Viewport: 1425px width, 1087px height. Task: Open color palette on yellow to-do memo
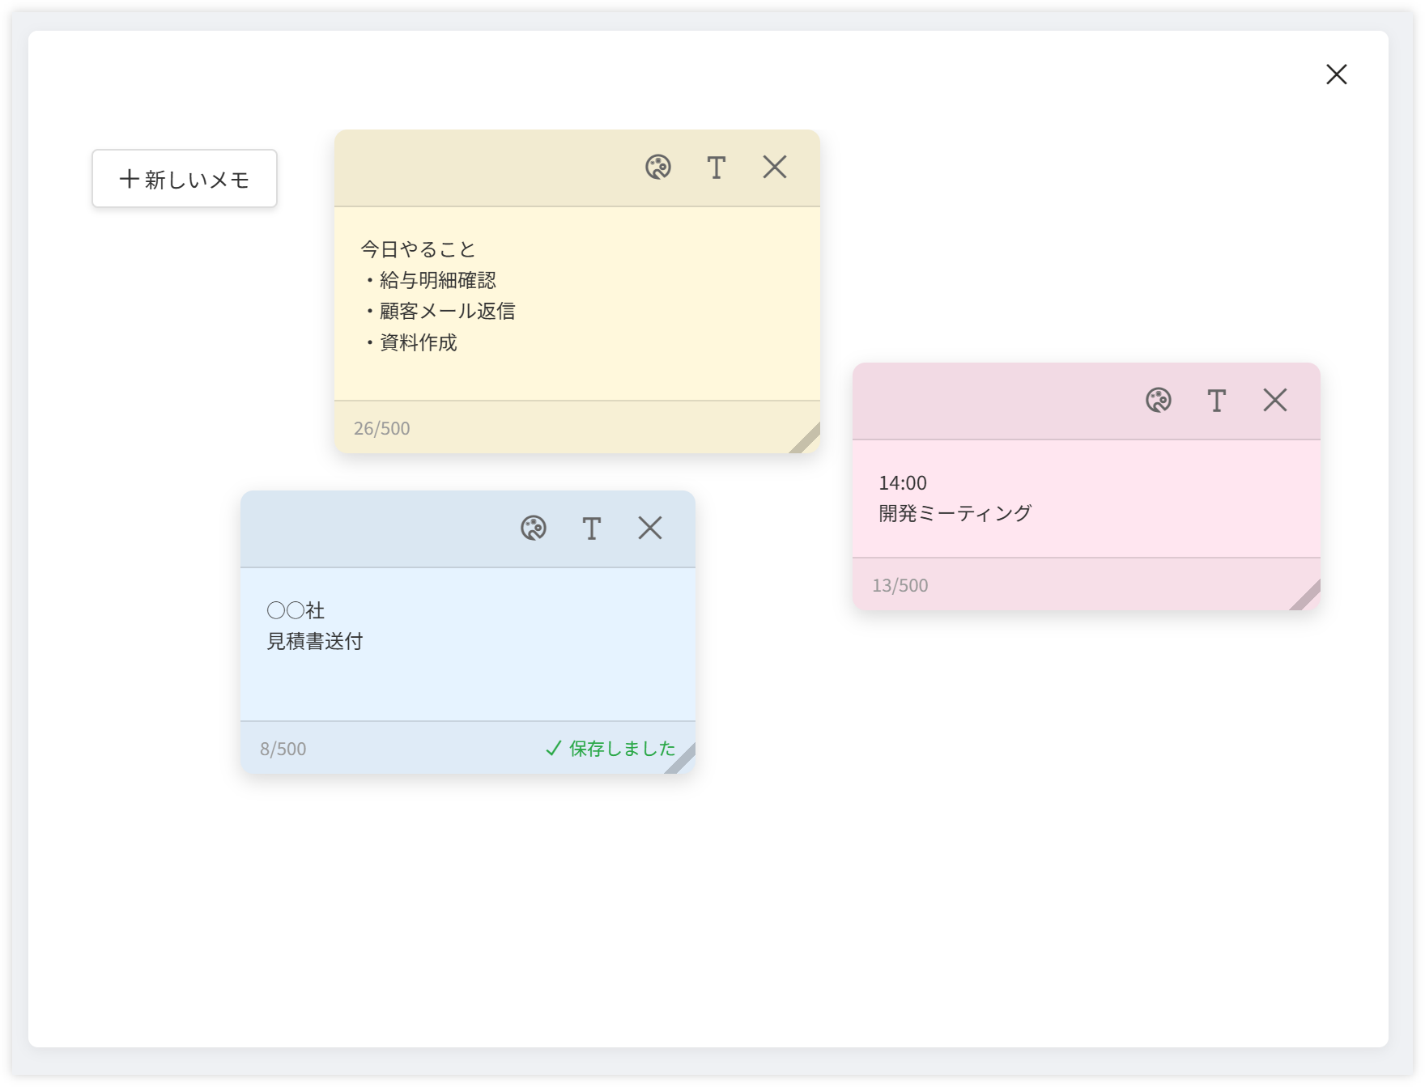point(657,168)
